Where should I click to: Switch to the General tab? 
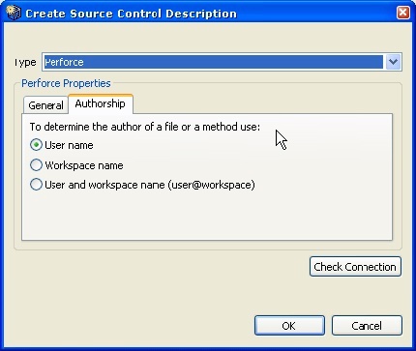45,105
